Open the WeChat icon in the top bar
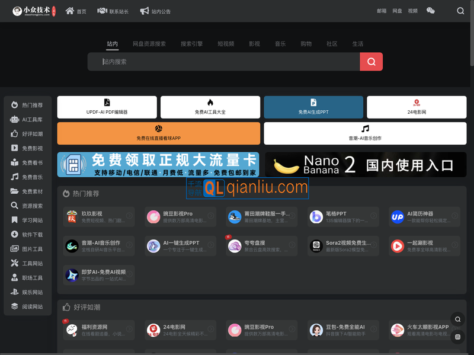The width and height of the screenshot is (474, 355). point(430,10)
